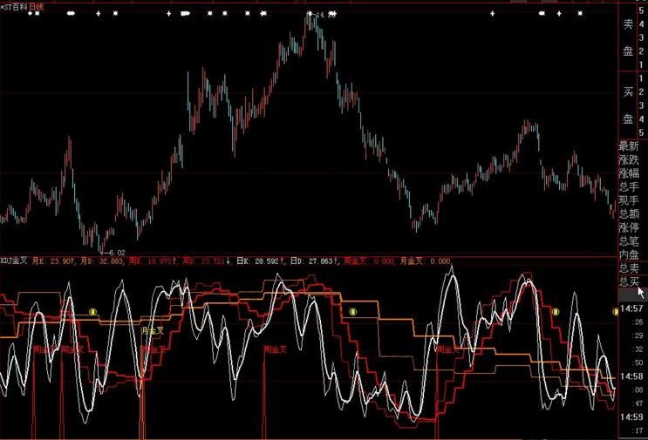The height and width of the screenshot is (440, 648).
Task: Click the 涨停 limit-up row
Action: (629, 227)
